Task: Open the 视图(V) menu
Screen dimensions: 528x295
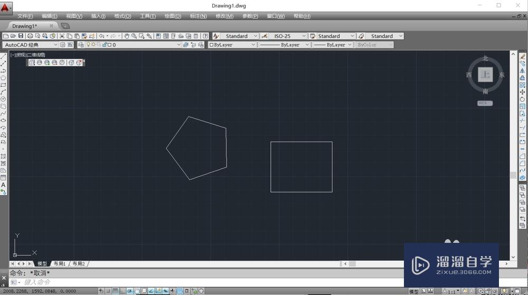Action: pyautogui.click(x=74, y=16)
